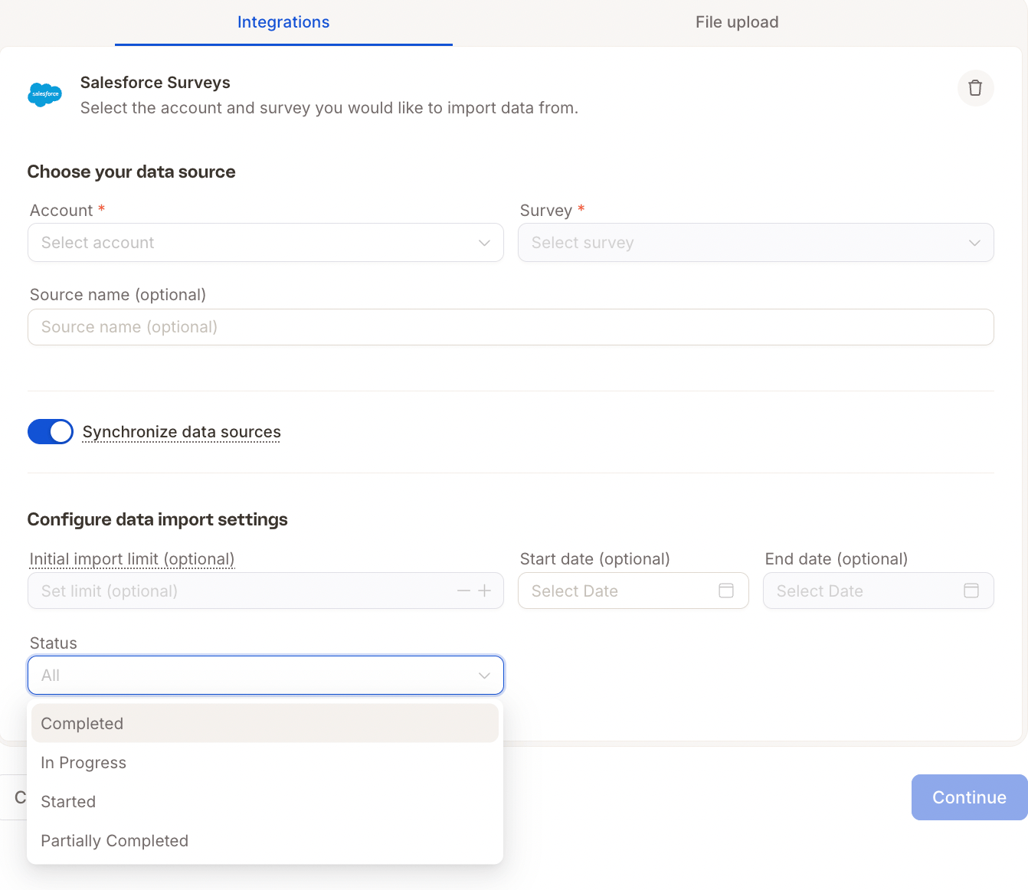Focus the Source name input field
The width and height of the screenshot is (1028, 890).
click(x=511, y=327)
